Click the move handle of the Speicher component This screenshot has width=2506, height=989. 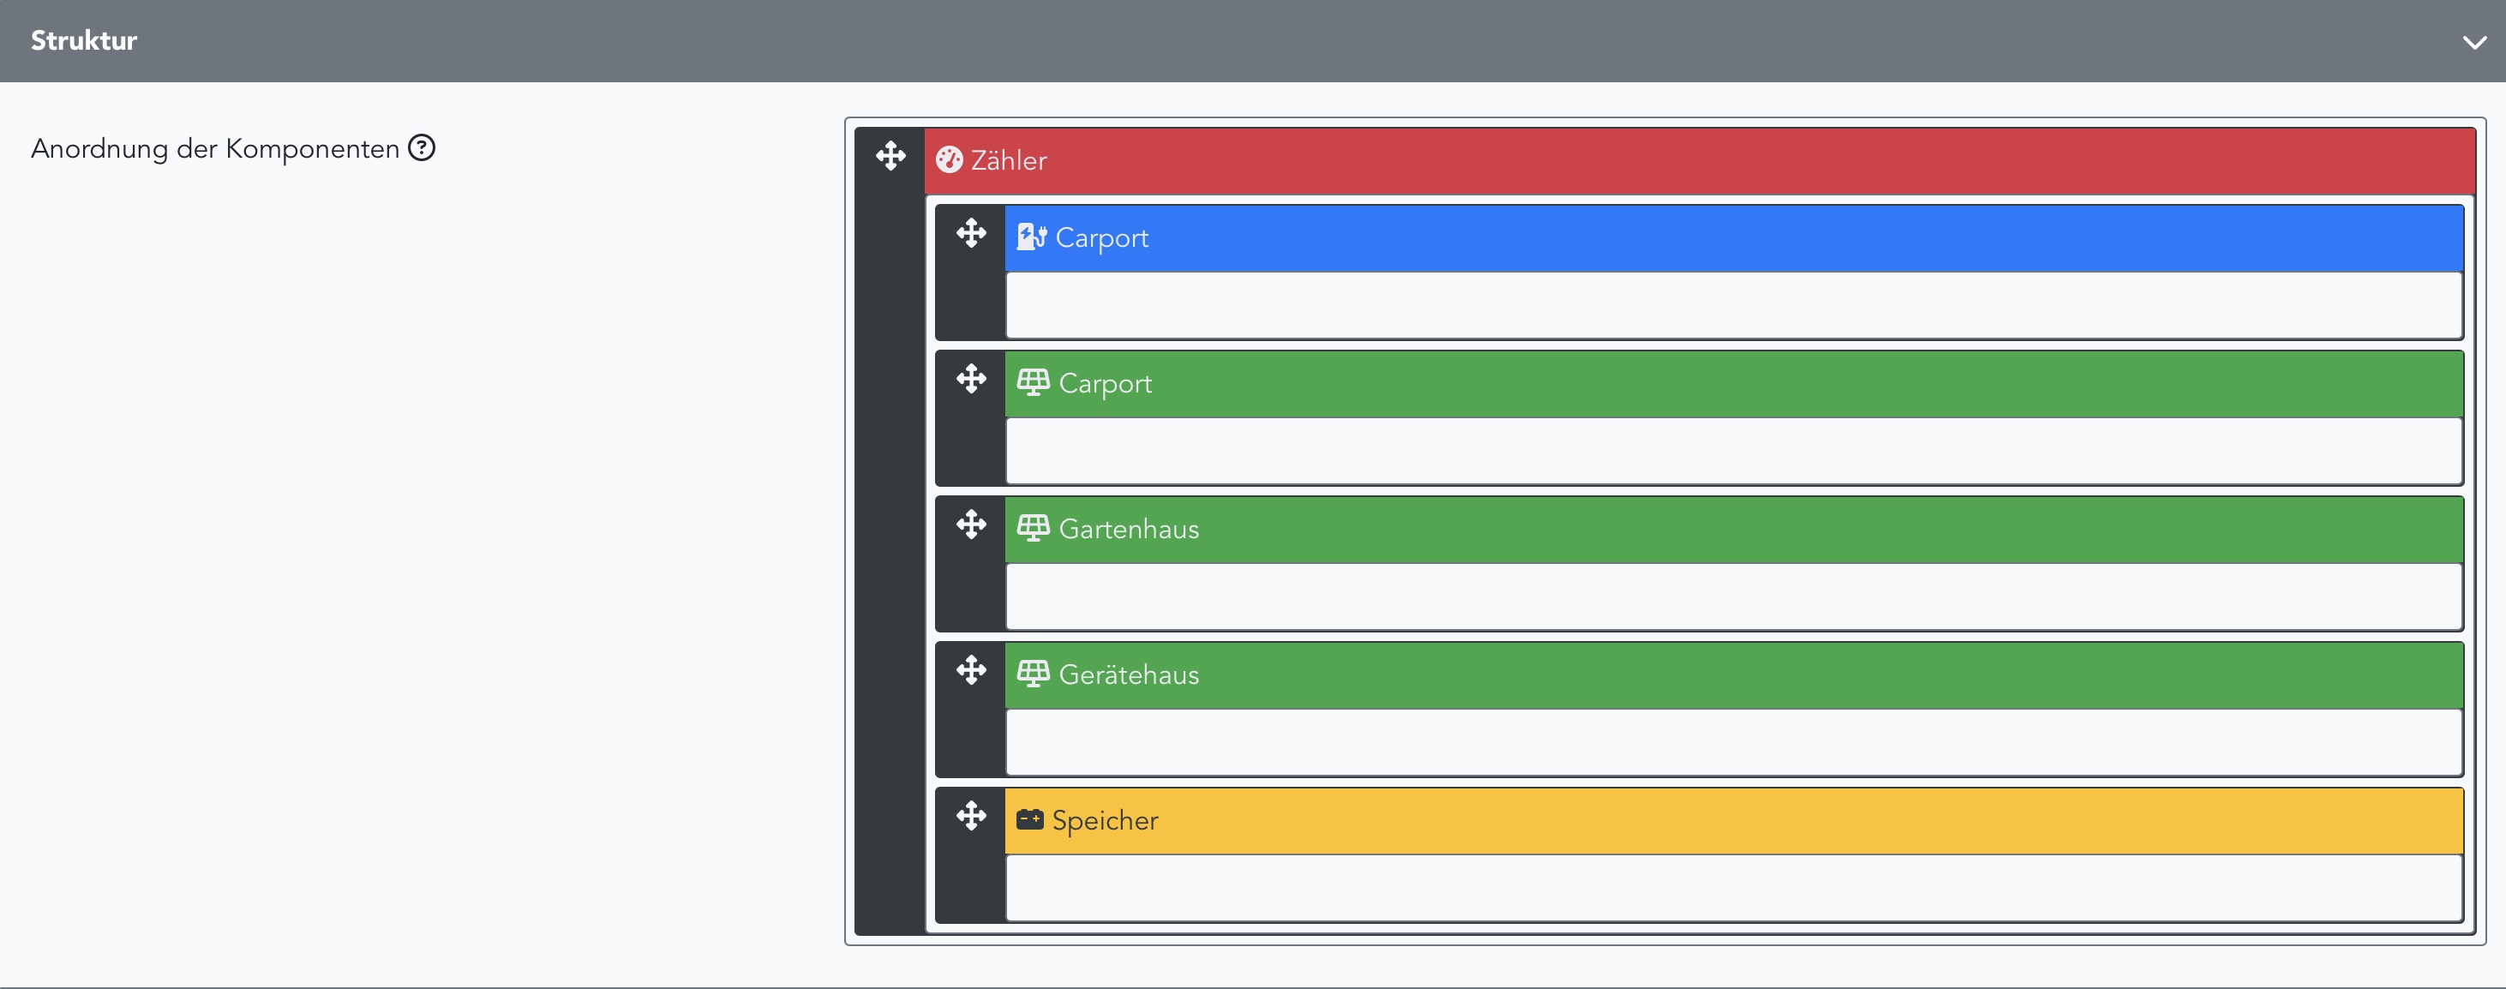pos(971,816)
